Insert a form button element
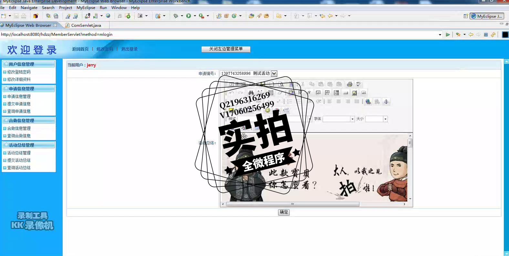Image resolution: width=509 pixels, height=256 pixels. coord(346,93)
